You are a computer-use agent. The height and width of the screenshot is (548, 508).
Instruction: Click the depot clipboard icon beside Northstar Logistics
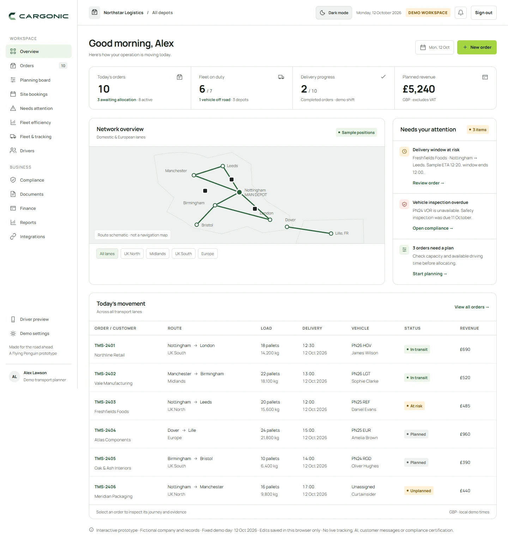pos(95,13)
